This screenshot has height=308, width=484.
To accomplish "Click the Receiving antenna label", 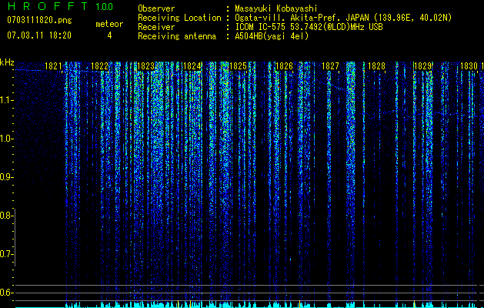I will coord(177,36).
